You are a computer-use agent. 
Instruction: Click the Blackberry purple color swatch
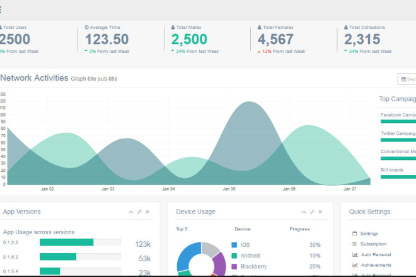point(234,267)
